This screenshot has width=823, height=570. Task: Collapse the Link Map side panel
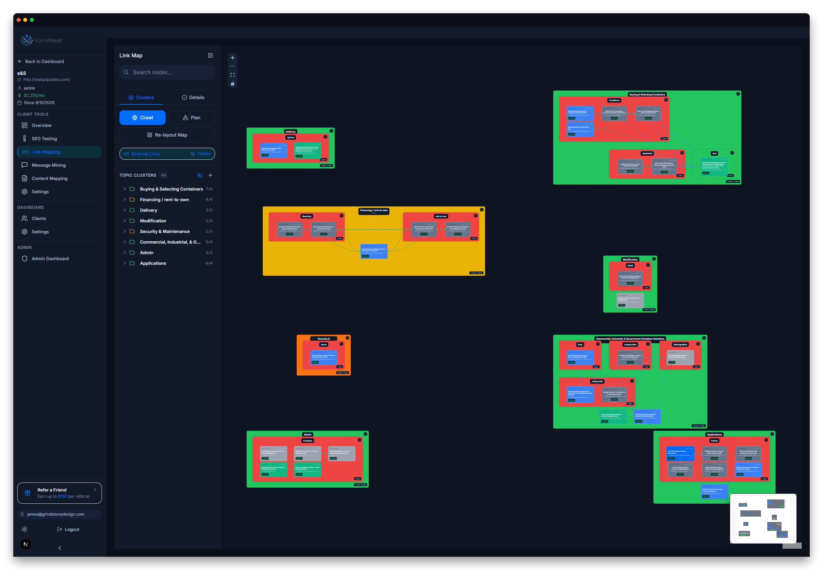(210, 55)
